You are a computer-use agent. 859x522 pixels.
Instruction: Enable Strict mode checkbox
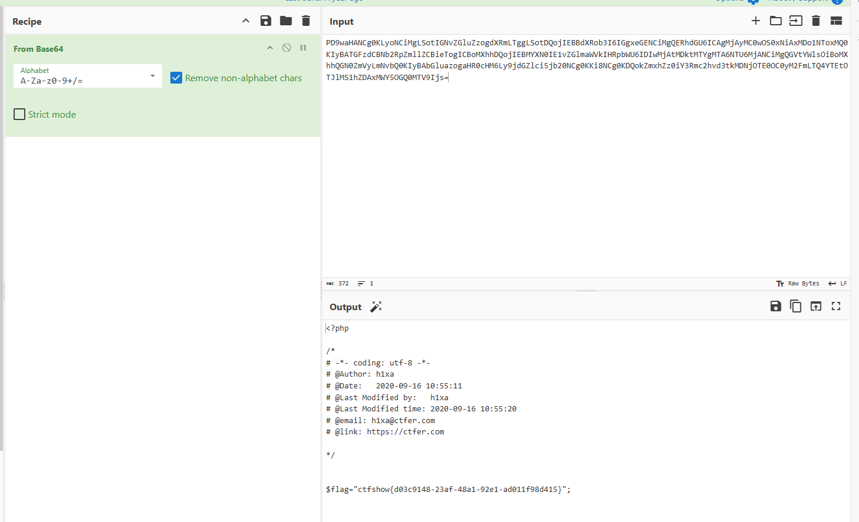coord(19,114)
